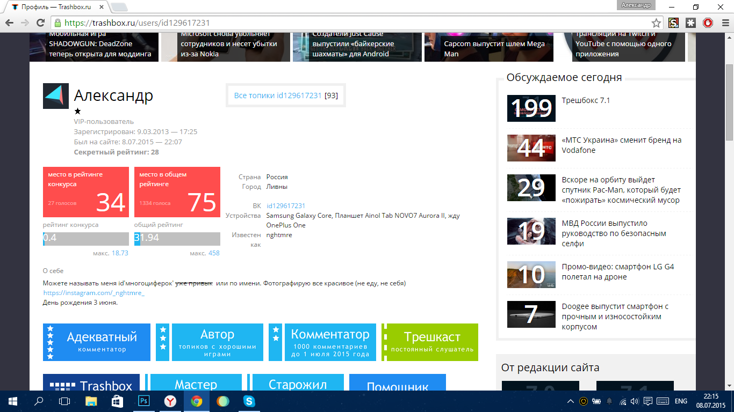Open the Action Center notifications icon
This screenshot has height=412, width=734.
click(x=648, y=401)
